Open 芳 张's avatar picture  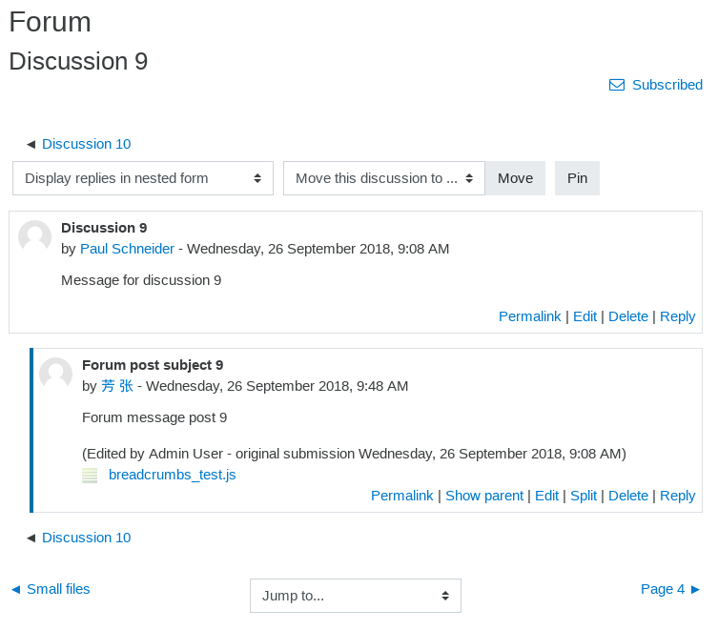(x=56, y=374)
